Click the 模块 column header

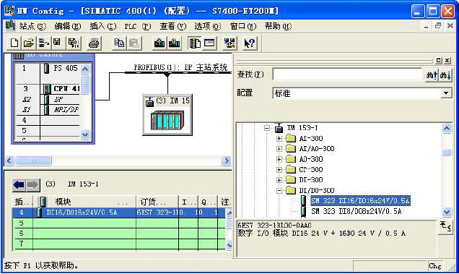click(85, 202)
